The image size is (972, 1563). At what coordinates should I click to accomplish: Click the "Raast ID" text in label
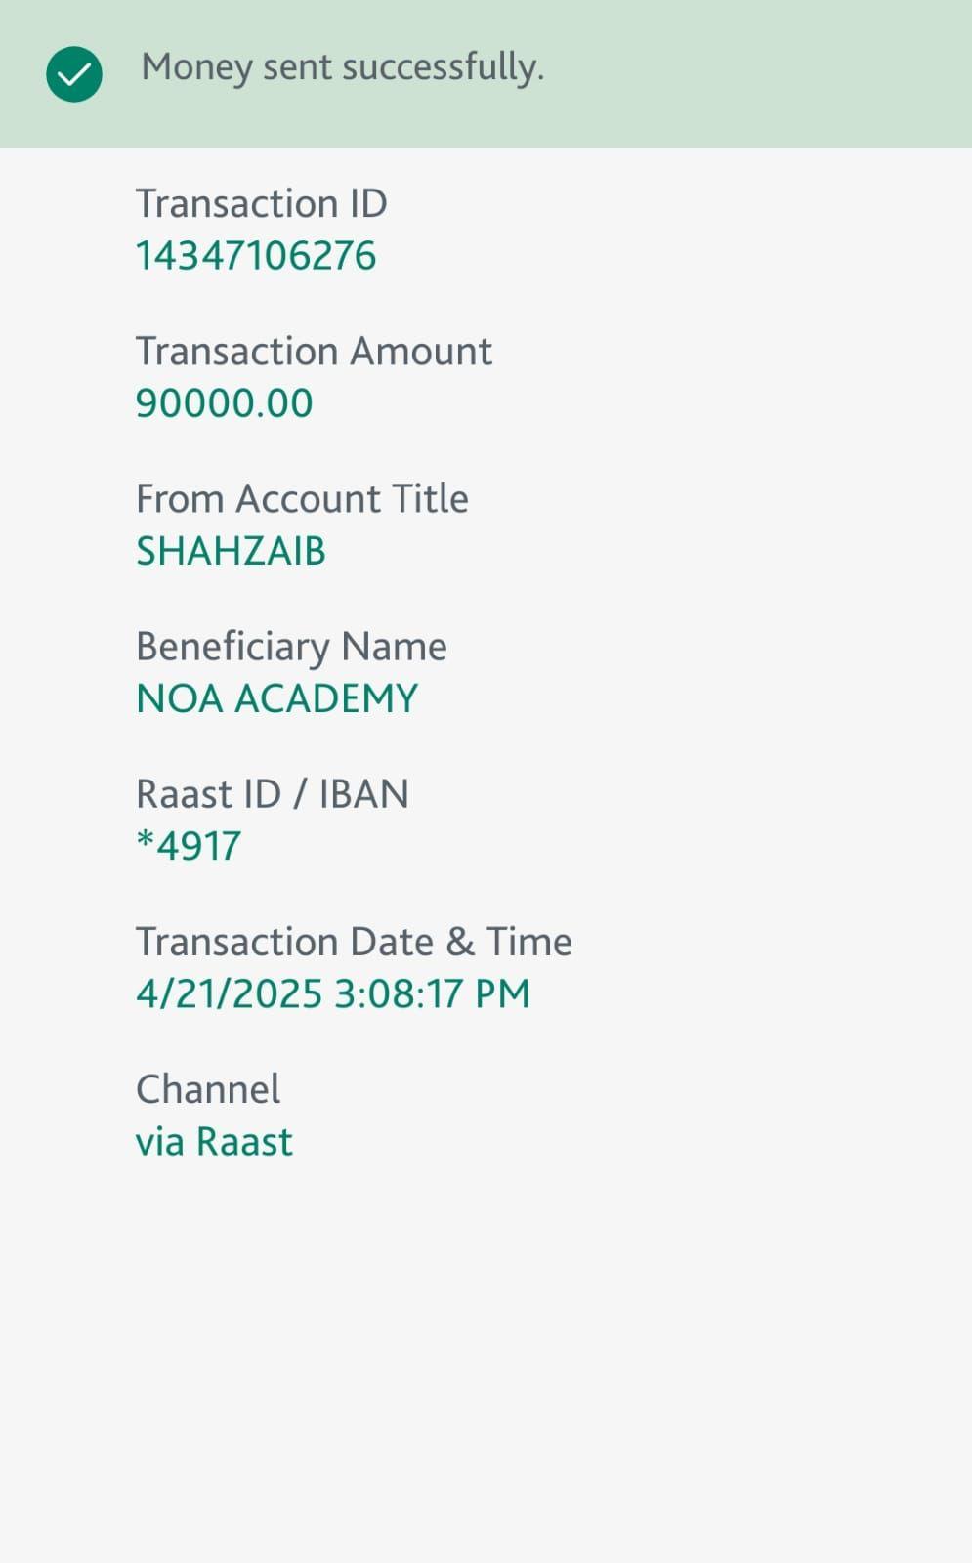[x=208, y=793]
